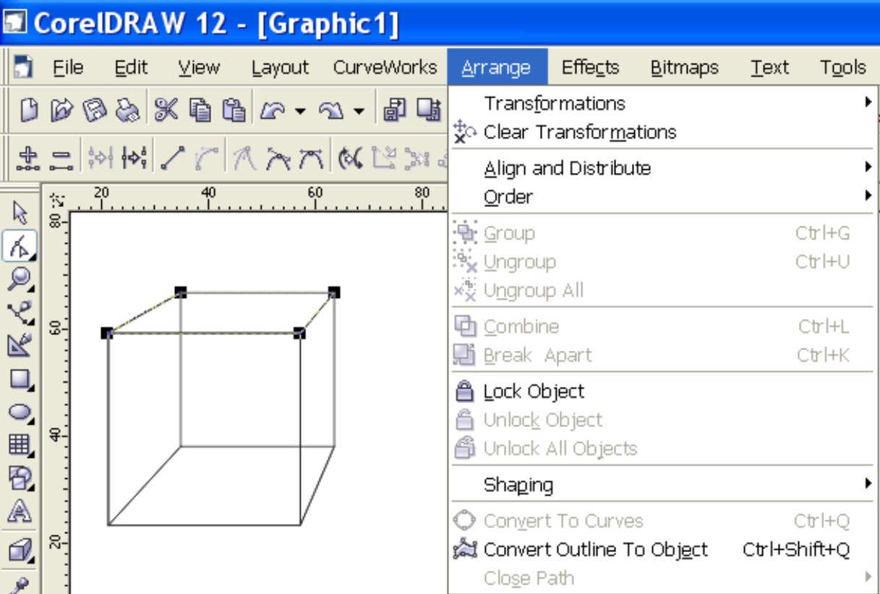Click the Convert To Curves menu entry

[662, 521]
